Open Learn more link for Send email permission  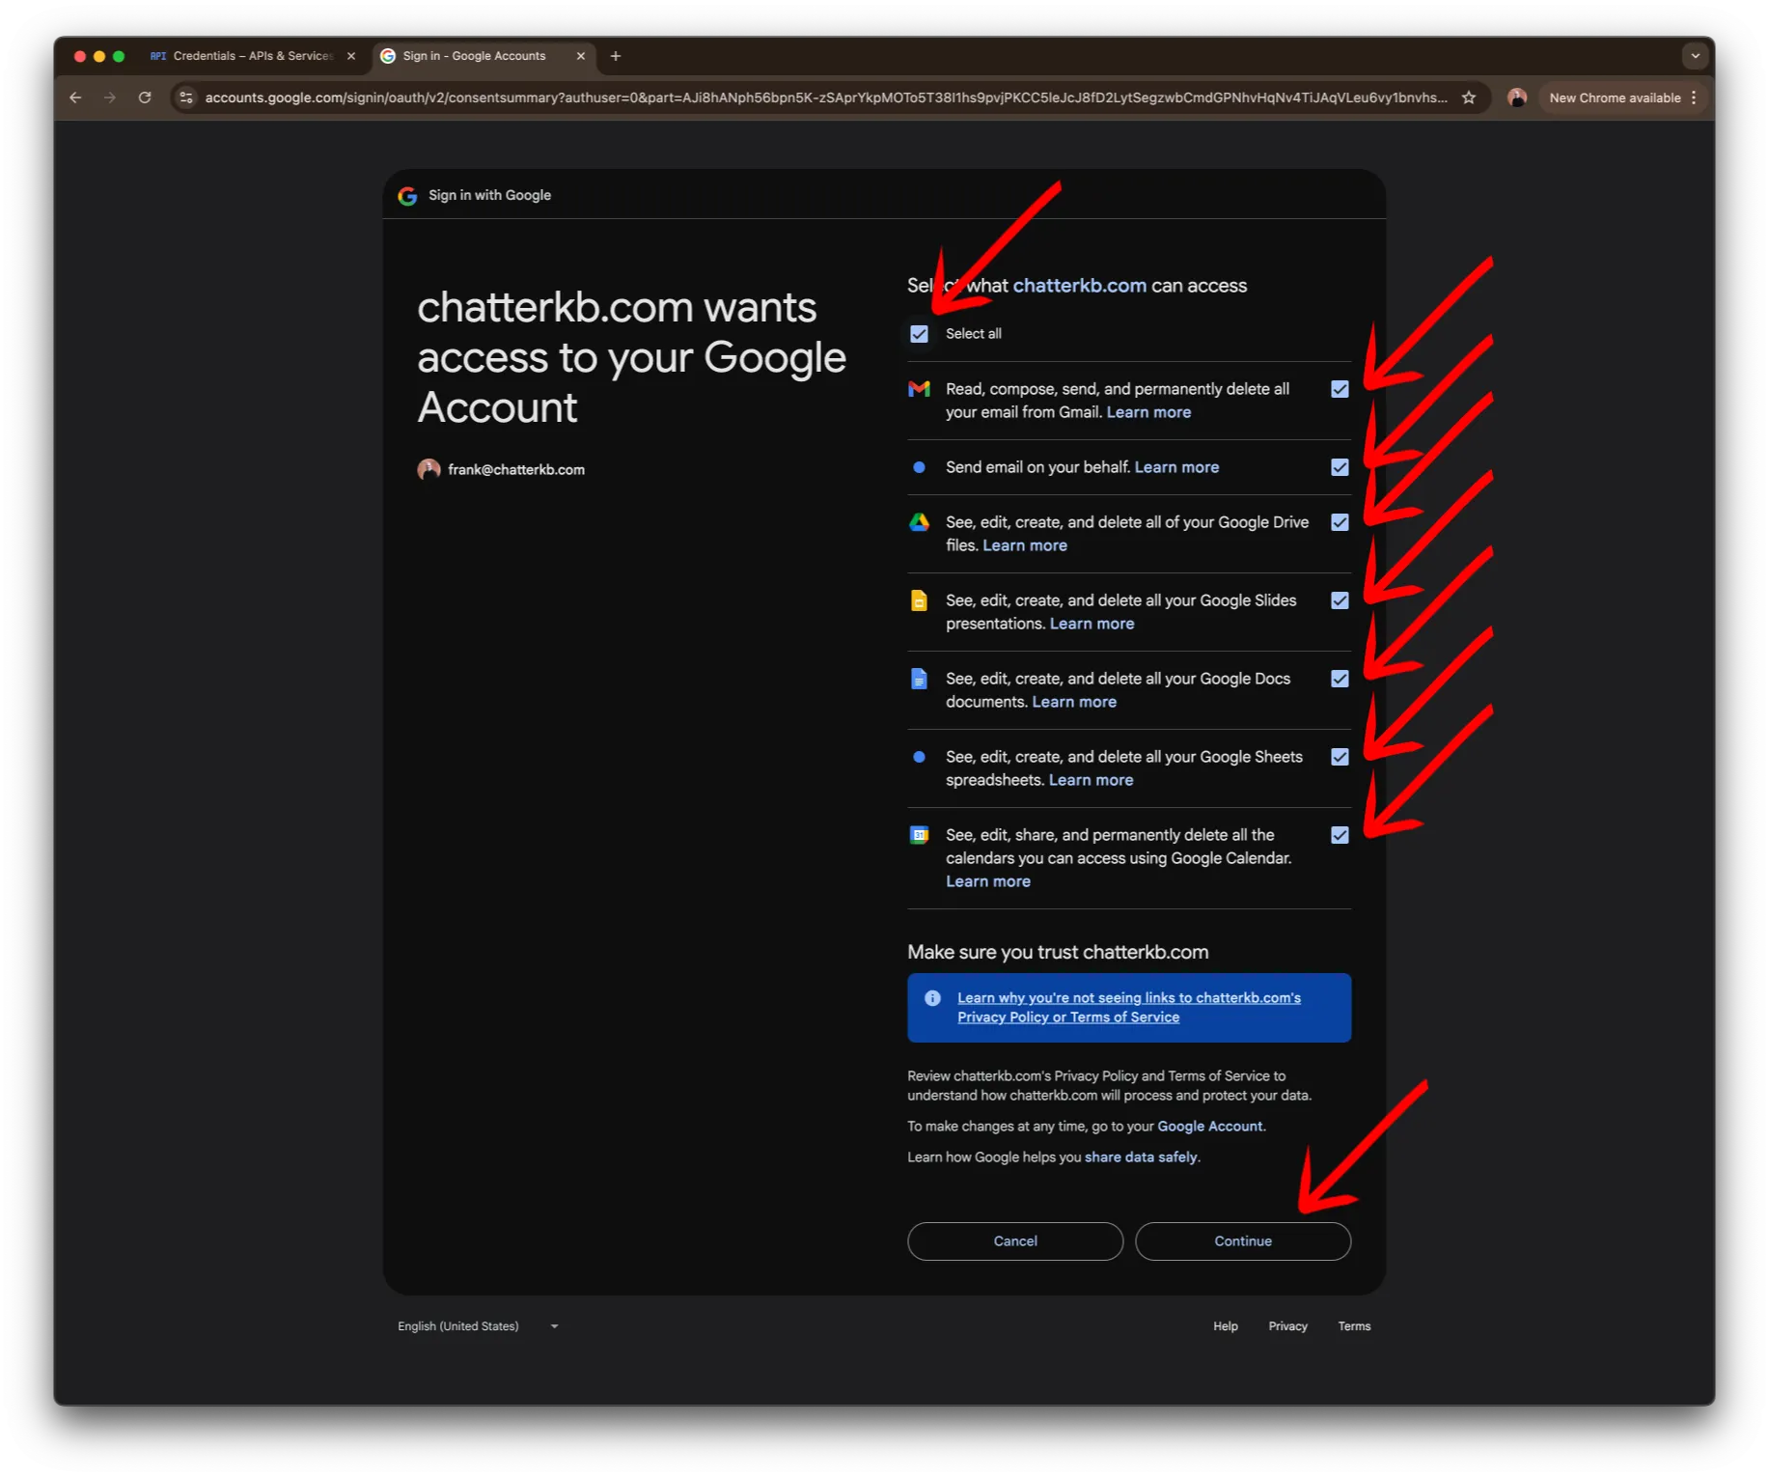[1176, 467]
